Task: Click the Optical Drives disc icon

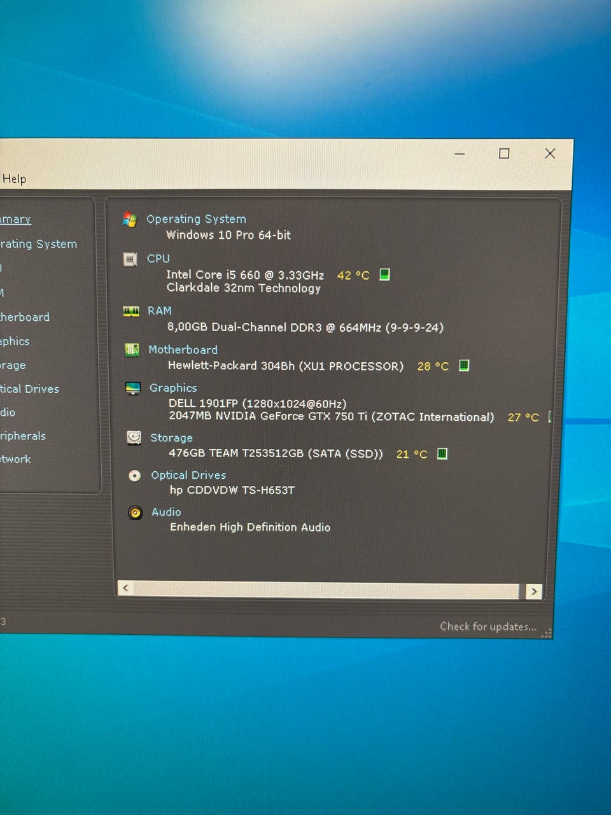Action: pos(134,476)
